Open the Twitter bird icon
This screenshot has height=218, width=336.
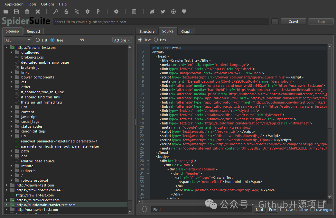(x=163, y=12)
